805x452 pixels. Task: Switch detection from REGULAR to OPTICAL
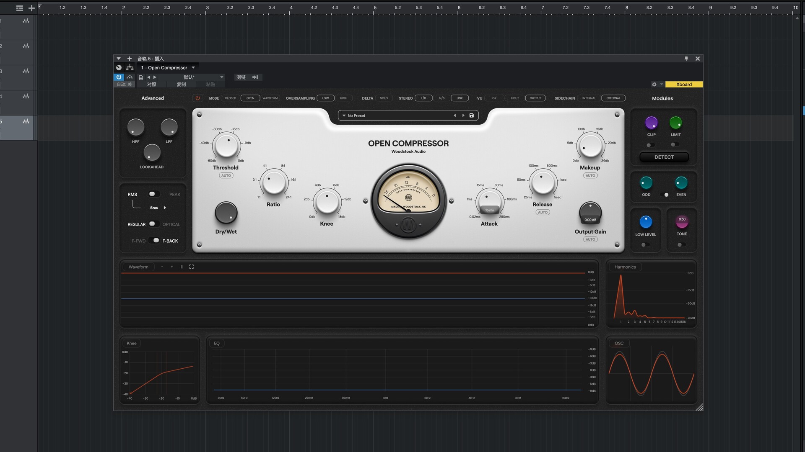pos(154,224)
